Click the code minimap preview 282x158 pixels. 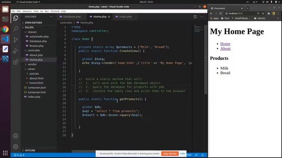[199, 29]
